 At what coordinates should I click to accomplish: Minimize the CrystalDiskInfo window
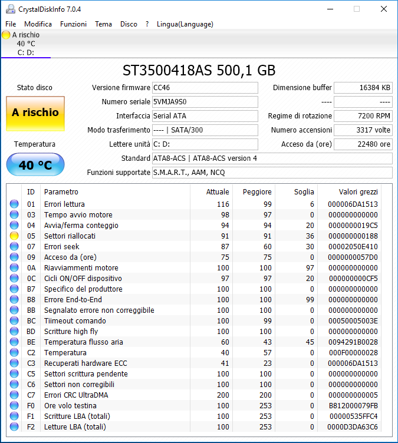point(330,9)
